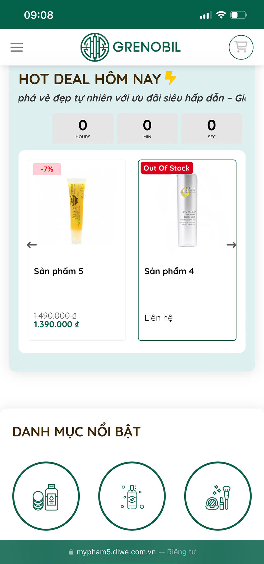Go to next hot deal product
This screenshot has width=264, height=564.
point(231,245)
